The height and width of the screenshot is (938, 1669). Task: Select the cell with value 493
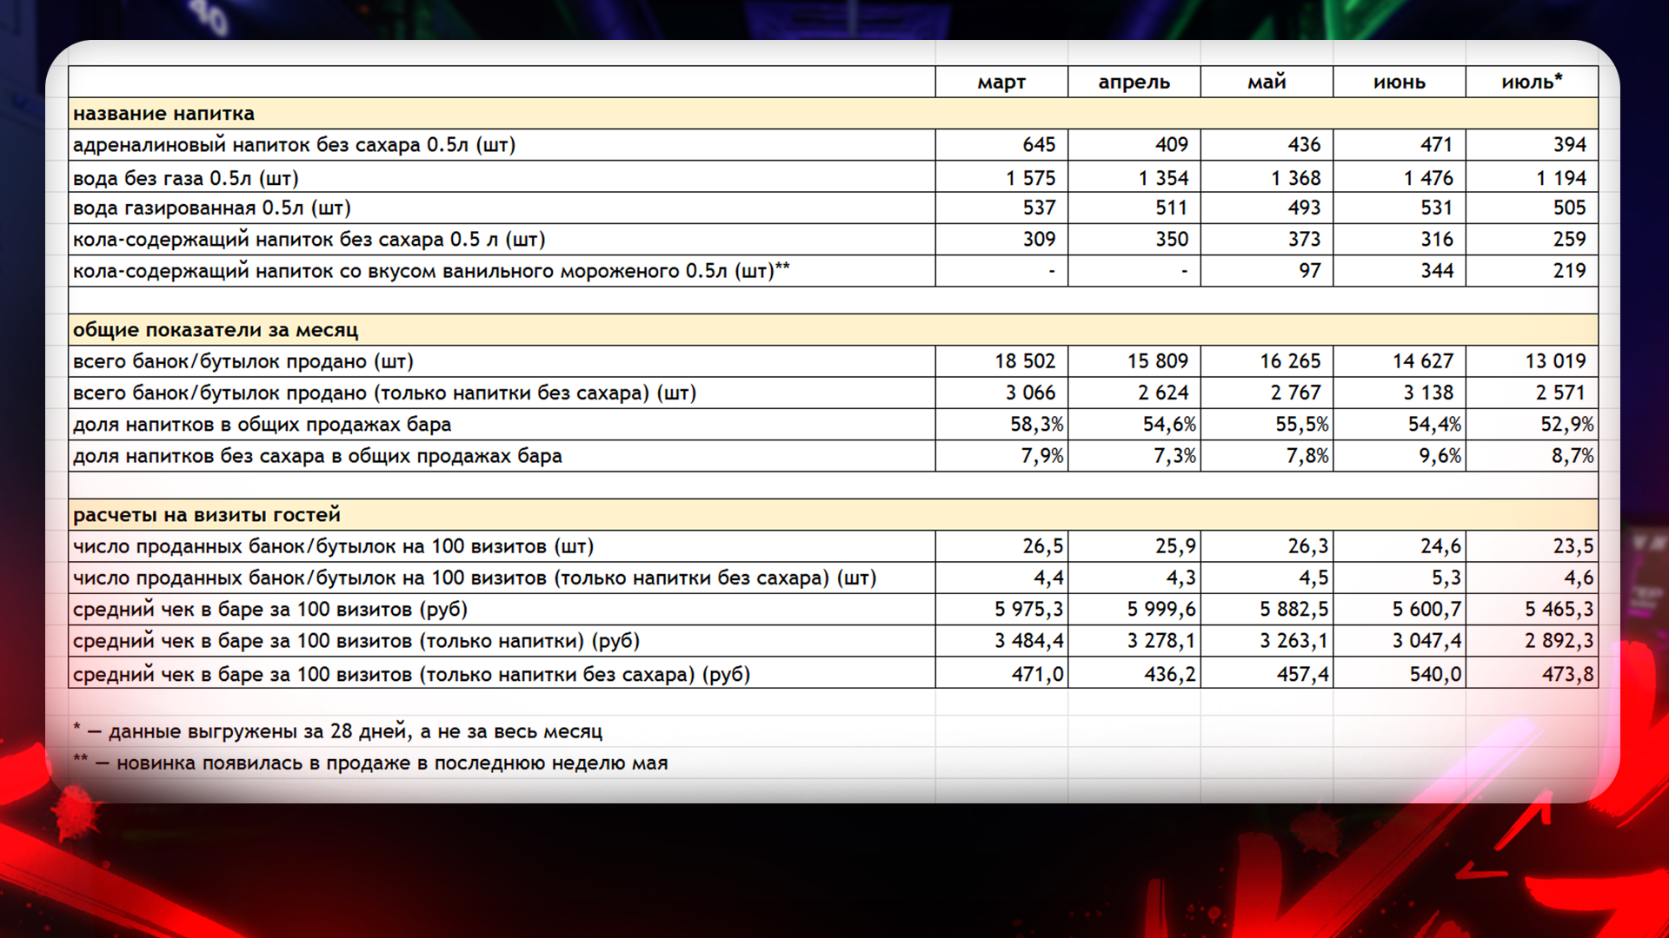click(x=1267, y=208)
